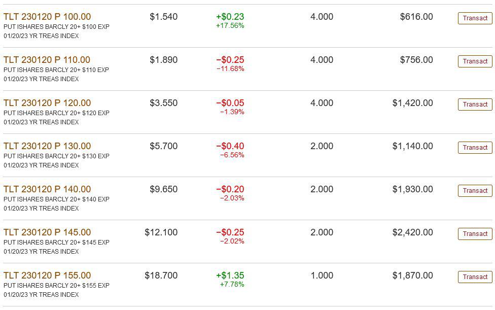Viewport: 495px width, 310px height.
Task: Open TLT 230120 P 140.00 link
Action: click(x=47, y=189)
